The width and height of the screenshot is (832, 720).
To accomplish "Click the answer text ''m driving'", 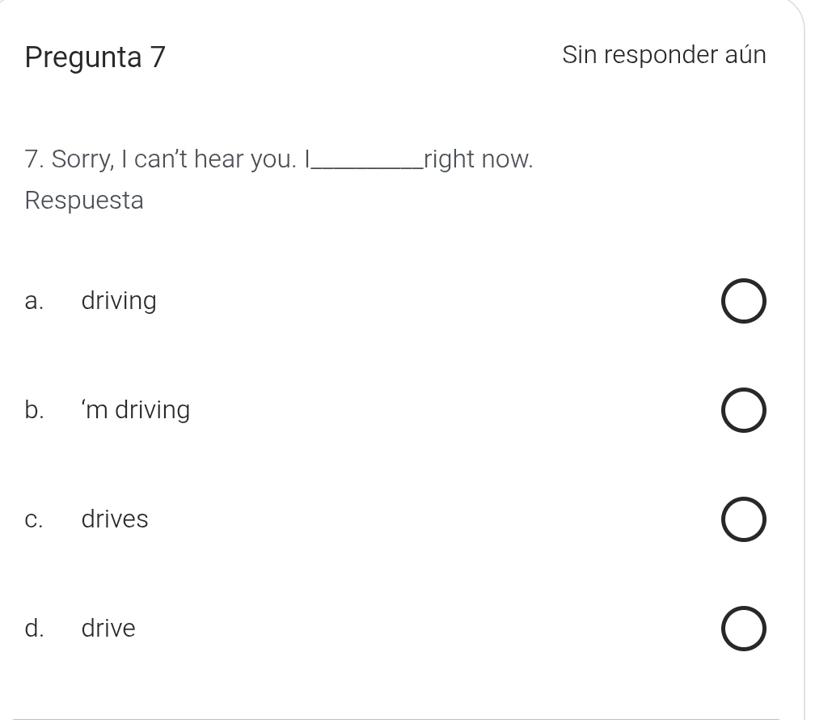I will [x=135, y=410].
